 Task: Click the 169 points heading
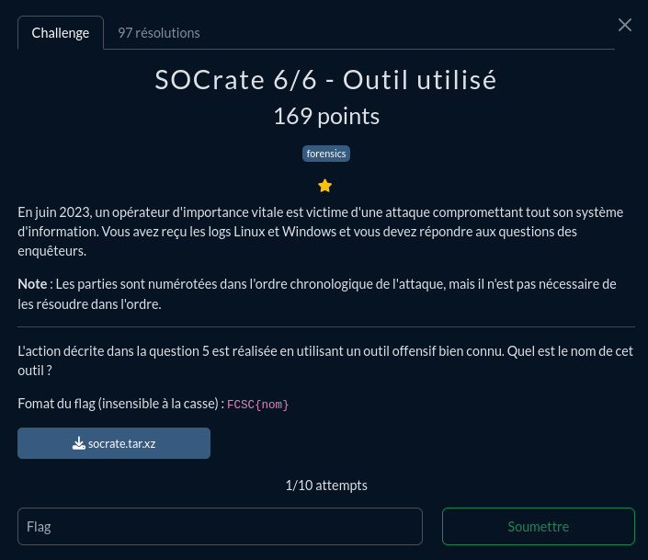(326, 116)
